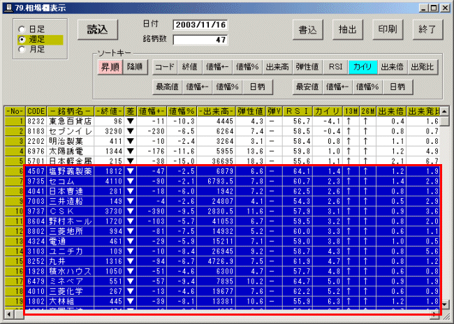Click the 読込 button
This screenshot has height=324, width=454.
pos(98,29)
